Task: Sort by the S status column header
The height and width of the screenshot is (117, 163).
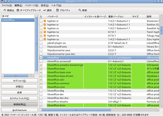Action: (x=41, y=16)
